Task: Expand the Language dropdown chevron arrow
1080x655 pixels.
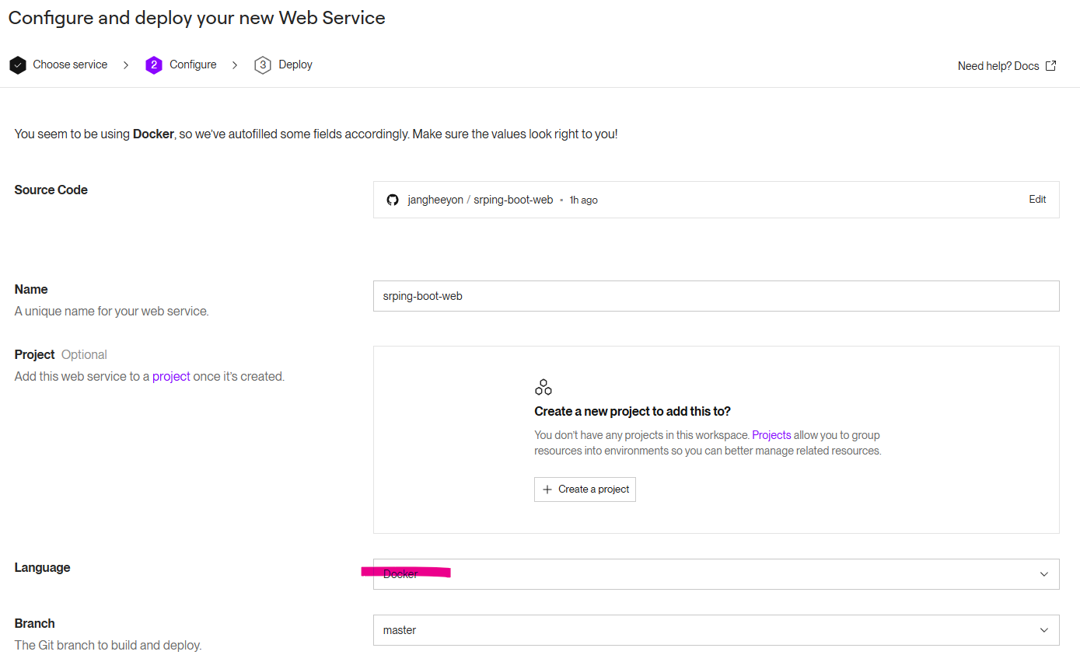Action: [x=1044, y=574]
